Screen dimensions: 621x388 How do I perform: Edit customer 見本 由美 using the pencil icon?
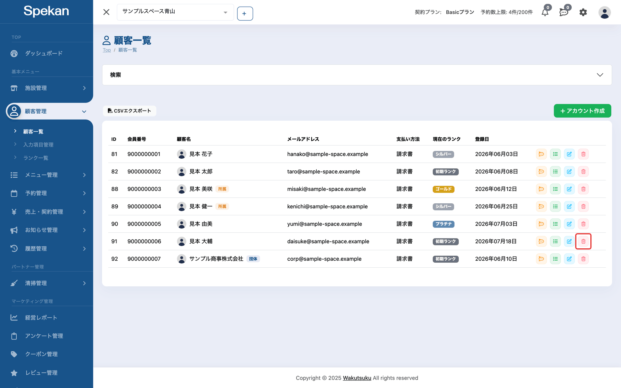coord(569,224)
